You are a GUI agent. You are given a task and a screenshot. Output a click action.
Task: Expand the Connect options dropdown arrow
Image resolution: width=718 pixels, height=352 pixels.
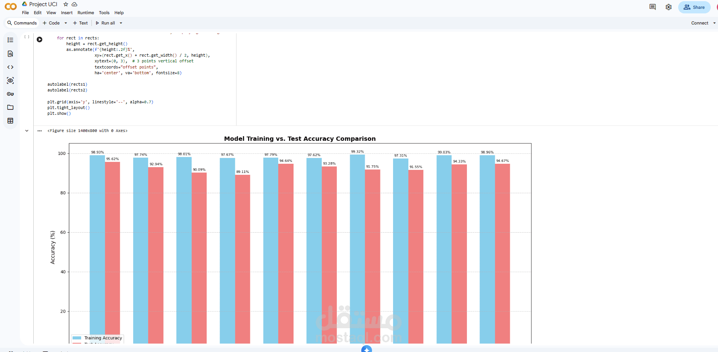[x=714, y=23]
